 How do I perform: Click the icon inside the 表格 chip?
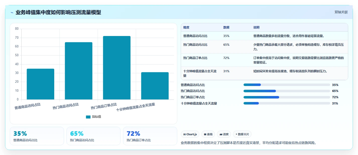[x=205, y=134]
